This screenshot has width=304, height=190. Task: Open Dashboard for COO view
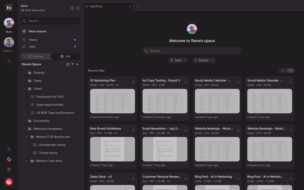tap(50, 97)
